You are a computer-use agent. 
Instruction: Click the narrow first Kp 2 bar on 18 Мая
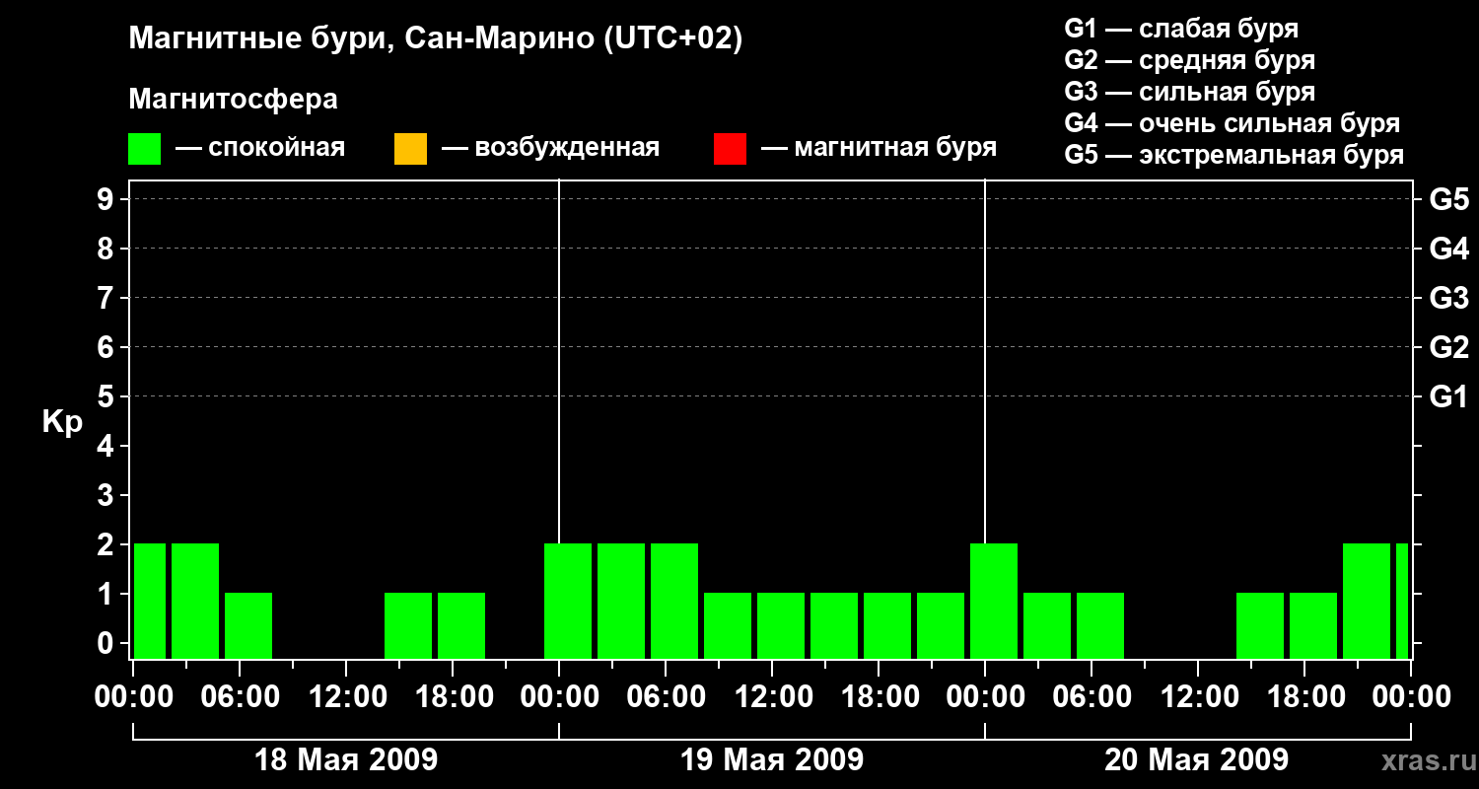pyautogui.click(x=150, y=601)
